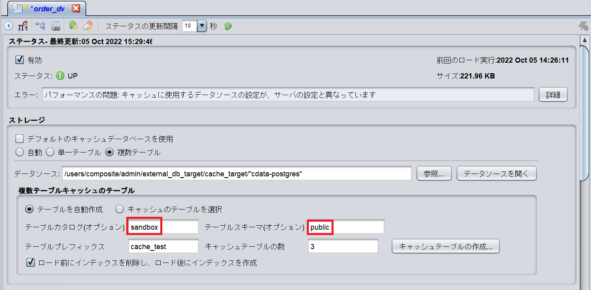
Task: Uncheck index drop and recreate option
Action: tap(30, 262)
